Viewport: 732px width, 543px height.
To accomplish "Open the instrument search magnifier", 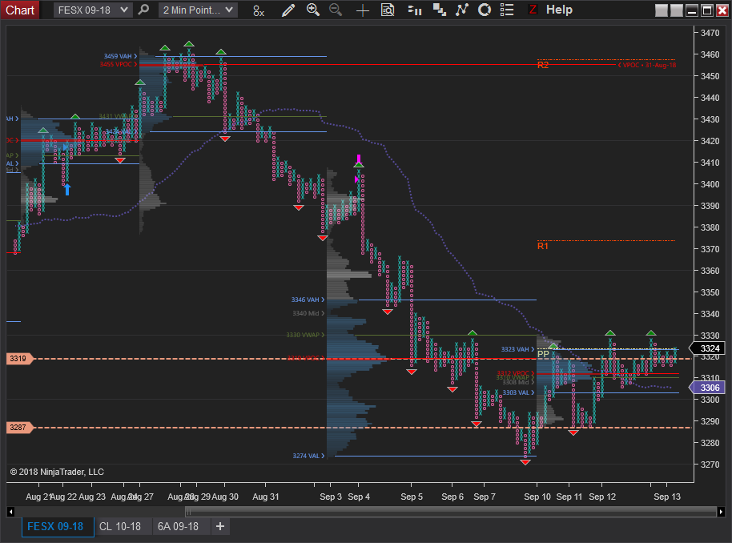I will (x=144, y=10).
